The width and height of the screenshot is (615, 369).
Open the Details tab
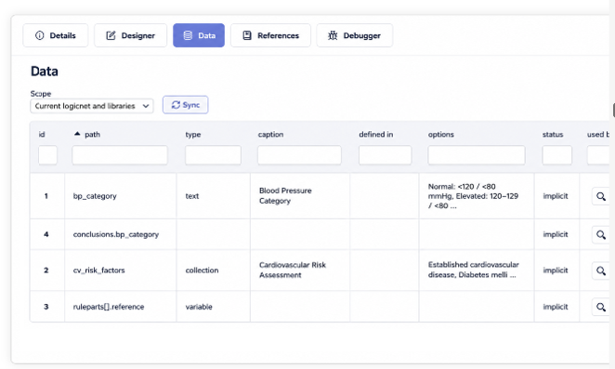tap(56, 35)
